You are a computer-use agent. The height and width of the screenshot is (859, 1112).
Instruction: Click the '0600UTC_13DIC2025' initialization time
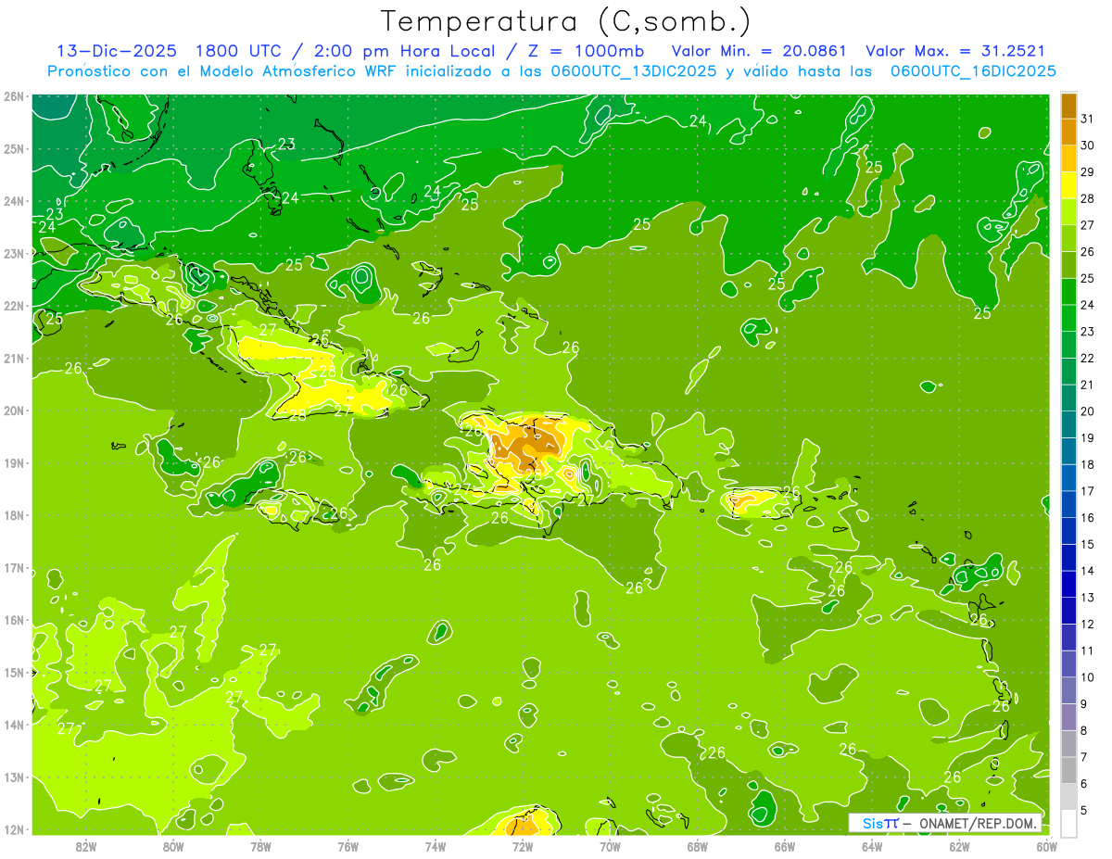pyautogui.click(x=634, y=71)
